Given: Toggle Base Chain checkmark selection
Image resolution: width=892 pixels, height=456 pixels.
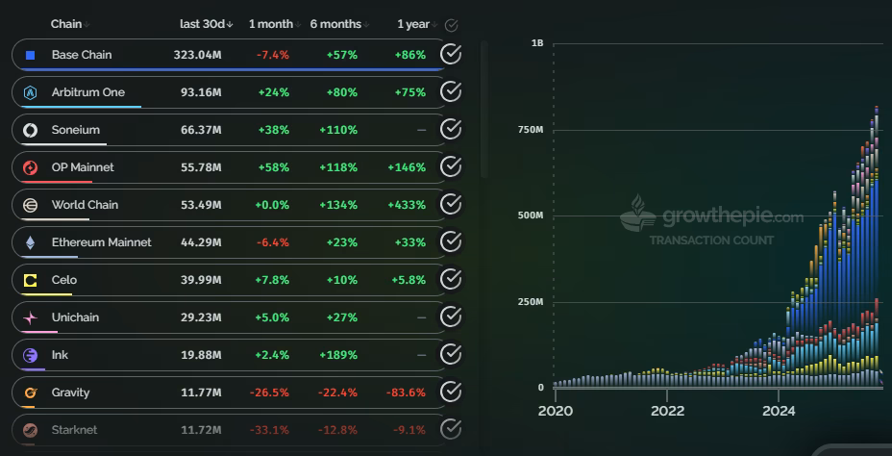Looking at the screenshot, I should click(x=451, y=54).
